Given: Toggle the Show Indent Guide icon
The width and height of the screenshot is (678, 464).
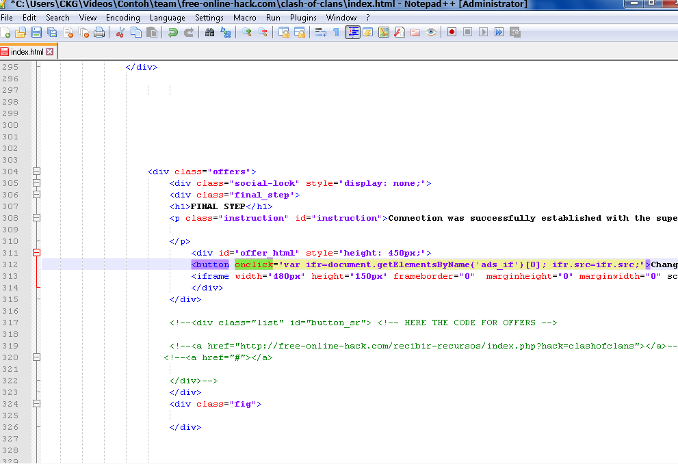Looking at the screenshot, I should [352, 32].
